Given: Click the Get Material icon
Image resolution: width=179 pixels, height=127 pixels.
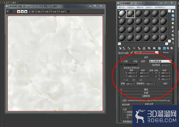Looking at the screenshot, I should (120, 48).
